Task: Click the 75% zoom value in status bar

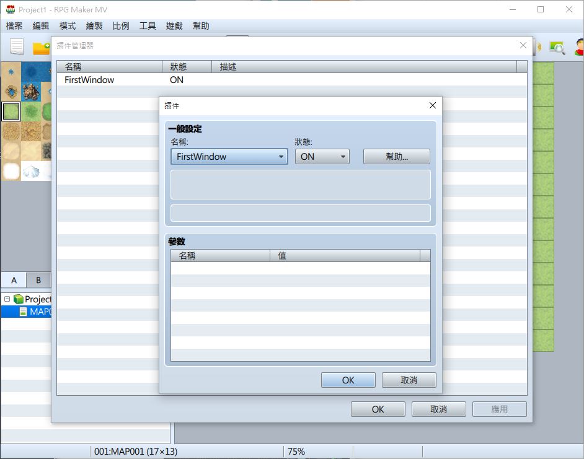Action: click(x=296, y=452)
